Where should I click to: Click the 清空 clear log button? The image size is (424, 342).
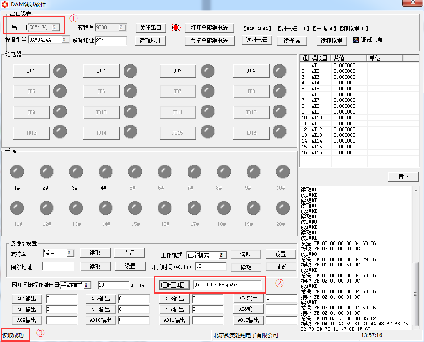click(x=403, y=177)
